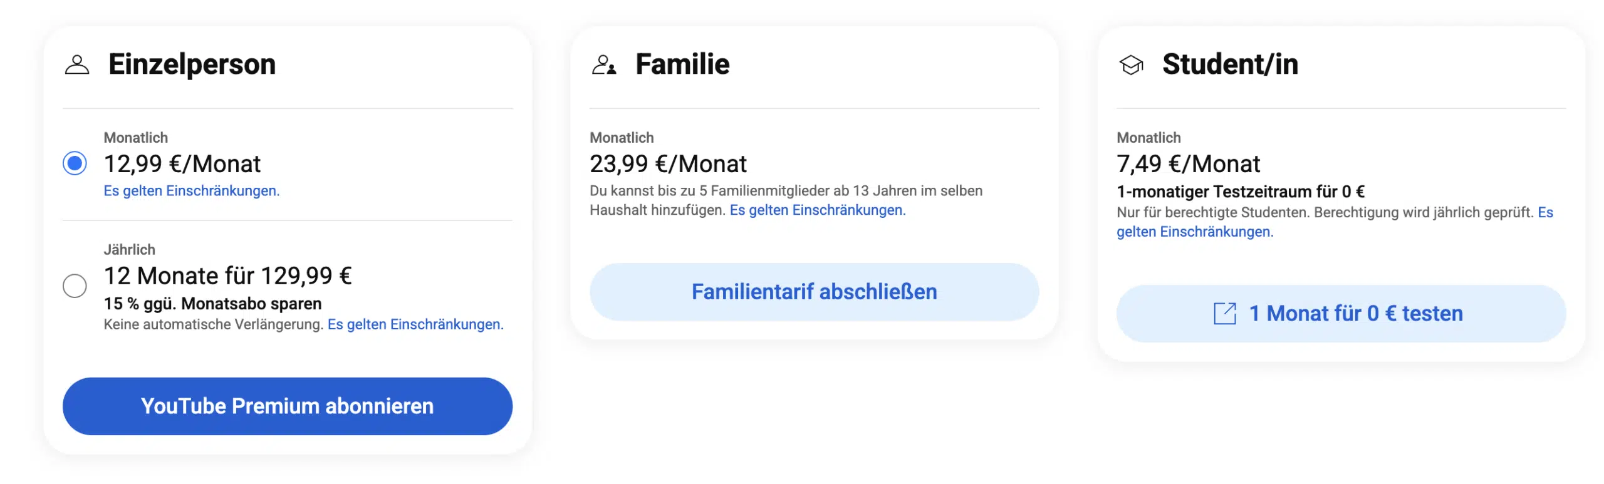Click the Familie plan heading
1604x484 pixels.
682,64
